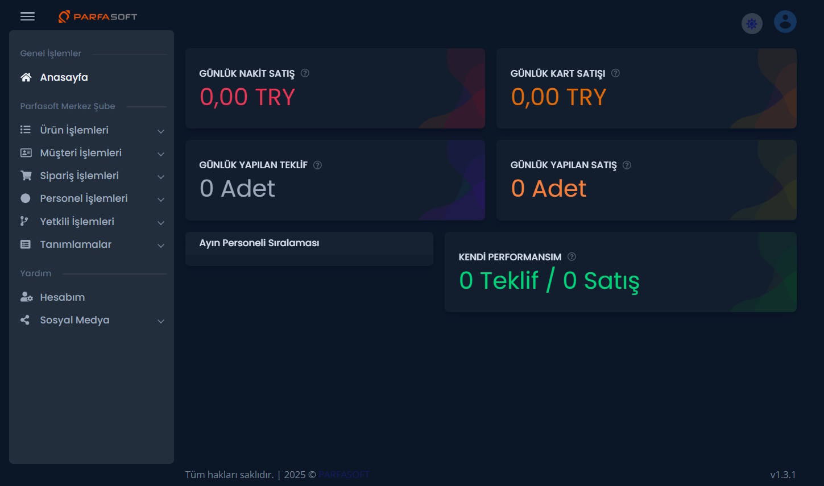Click help icon beside Günlük Yapılan Teklif
Viewport: 824px width, 486px height.
[x=318, y=165]
